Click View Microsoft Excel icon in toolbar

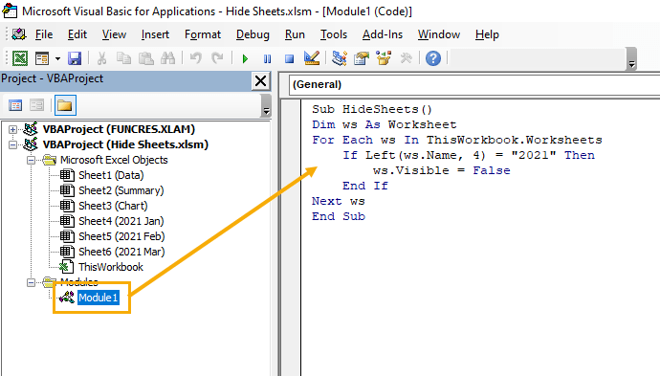click(20, 58)
